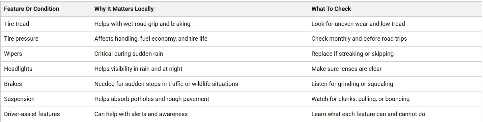Click 'Helps absorb potholes and rough pavement'
This screenshot has height=122, width=483.
152,99
